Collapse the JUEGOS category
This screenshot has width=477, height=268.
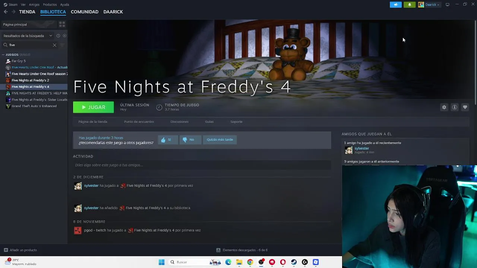pyautogui.click(x=3, y=55)
